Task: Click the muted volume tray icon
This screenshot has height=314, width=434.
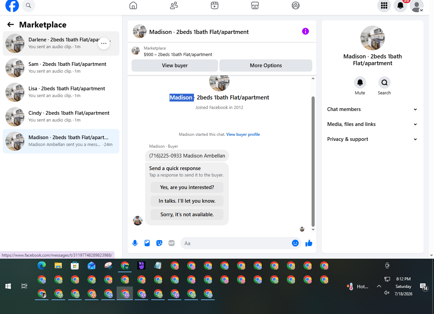Action: pyautogui.click(x=387, y=293)
